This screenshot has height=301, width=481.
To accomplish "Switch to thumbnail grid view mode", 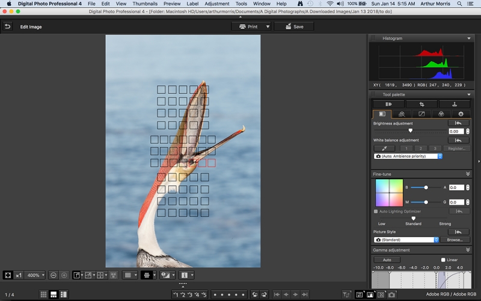I will coord(43,294).
